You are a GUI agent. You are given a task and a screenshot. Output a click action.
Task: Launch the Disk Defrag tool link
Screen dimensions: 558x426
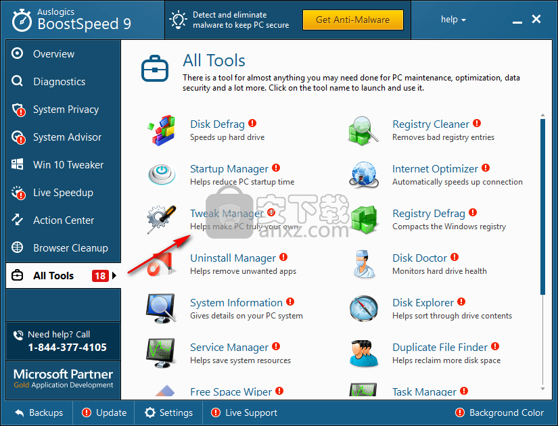[217, 124]
